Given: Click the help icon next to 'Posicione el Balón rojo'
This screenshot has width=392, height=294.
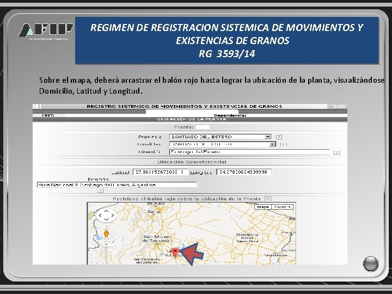Looking at the screenshot, I should tap(267, 199).
